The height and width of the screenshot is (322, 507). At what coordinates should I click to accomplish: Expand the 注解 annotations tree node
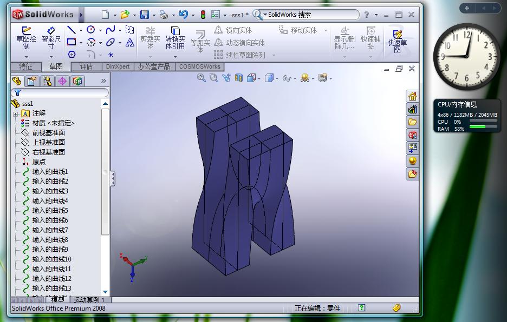coord(15,113)
